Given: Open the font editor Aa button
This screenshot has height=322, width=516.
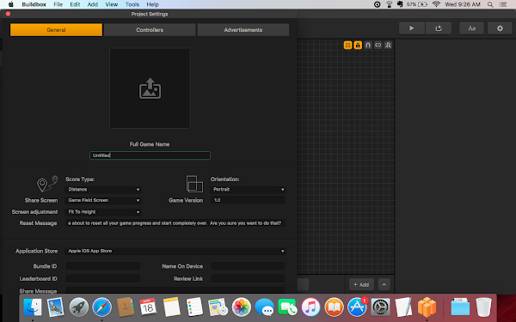Looking at the screenshot, I should 472,28.
